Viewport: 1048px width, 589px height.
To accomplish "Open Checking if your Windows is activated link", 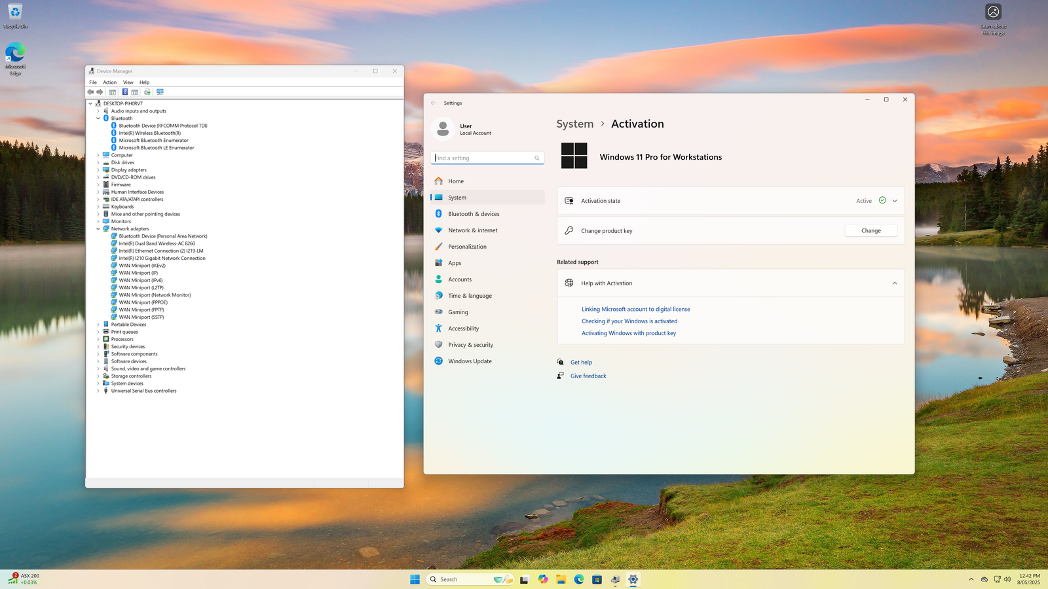I will [629, 321].
